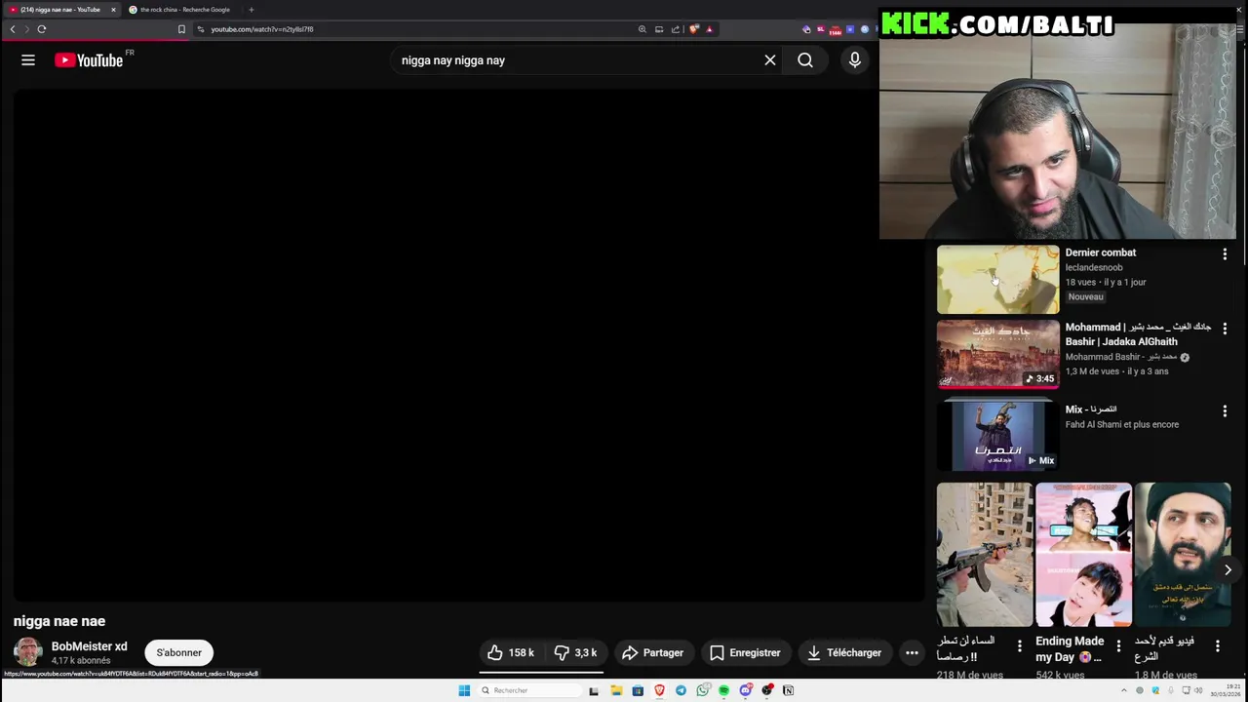Open the bearded man Shorts thumbnail

(1183, 554)
